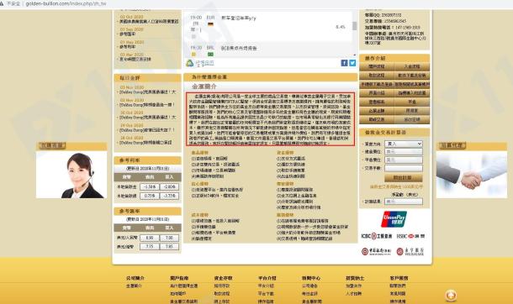Click the 客戶服務 footer heading
The height and width of the screenshot is (304, 513).
coord(399,278)
